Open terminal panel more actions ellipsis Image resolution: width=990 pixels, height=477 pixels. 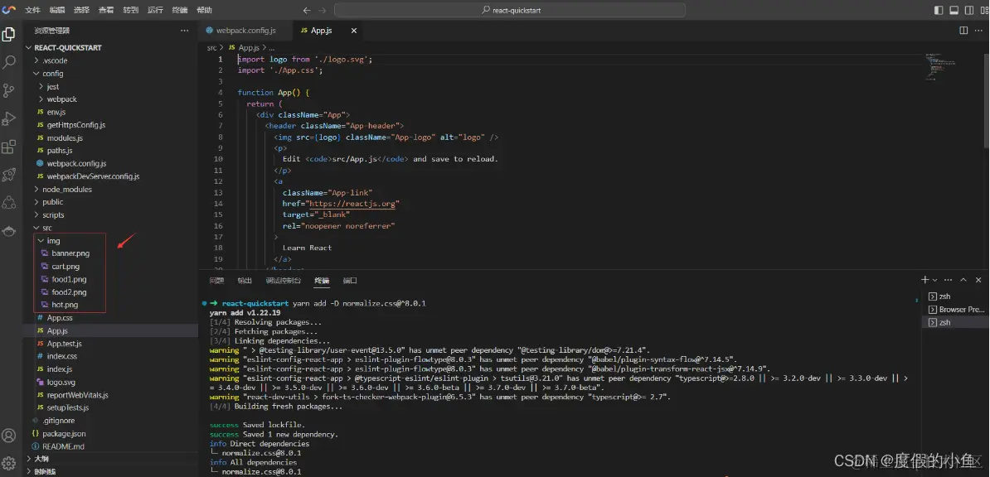pyautogui.click(x=949, y=280)
